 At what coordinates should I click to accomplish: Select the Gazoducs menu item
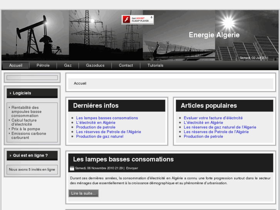coord(95,66)
